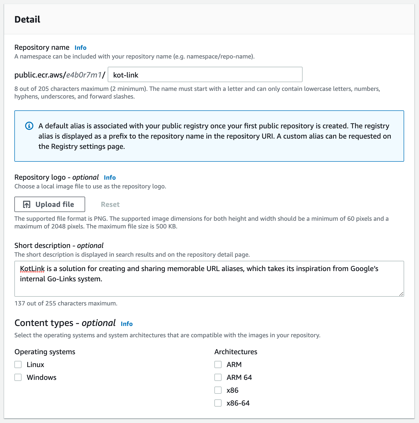This screenshot has width=419, height=423.
Task: Open Info link next to Repository name
Action: click(81, 48)
